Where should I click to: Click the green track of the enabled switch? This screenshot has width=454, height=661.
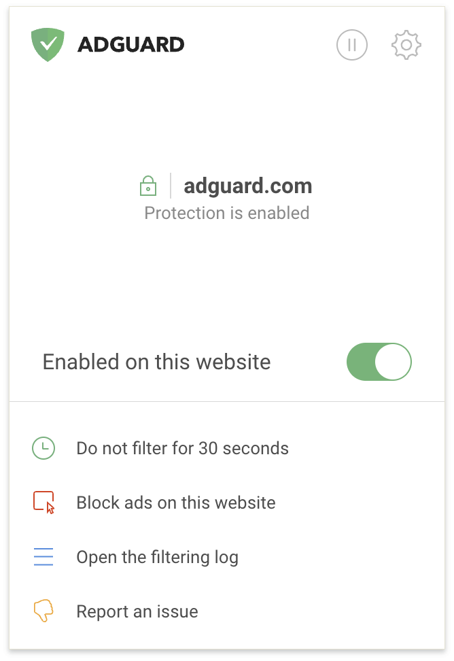361,362
